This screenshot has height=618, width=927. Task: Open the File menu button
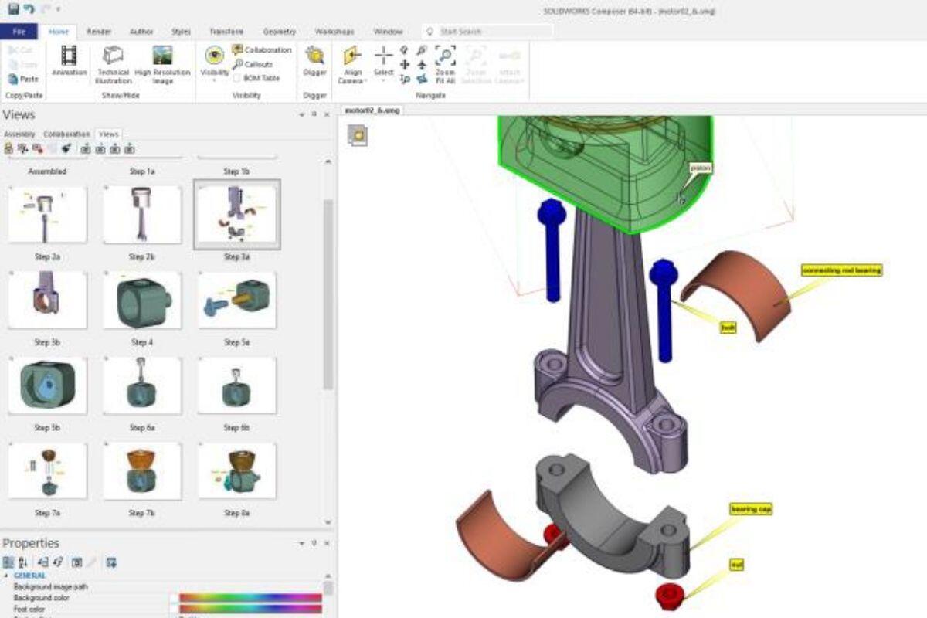19,32
